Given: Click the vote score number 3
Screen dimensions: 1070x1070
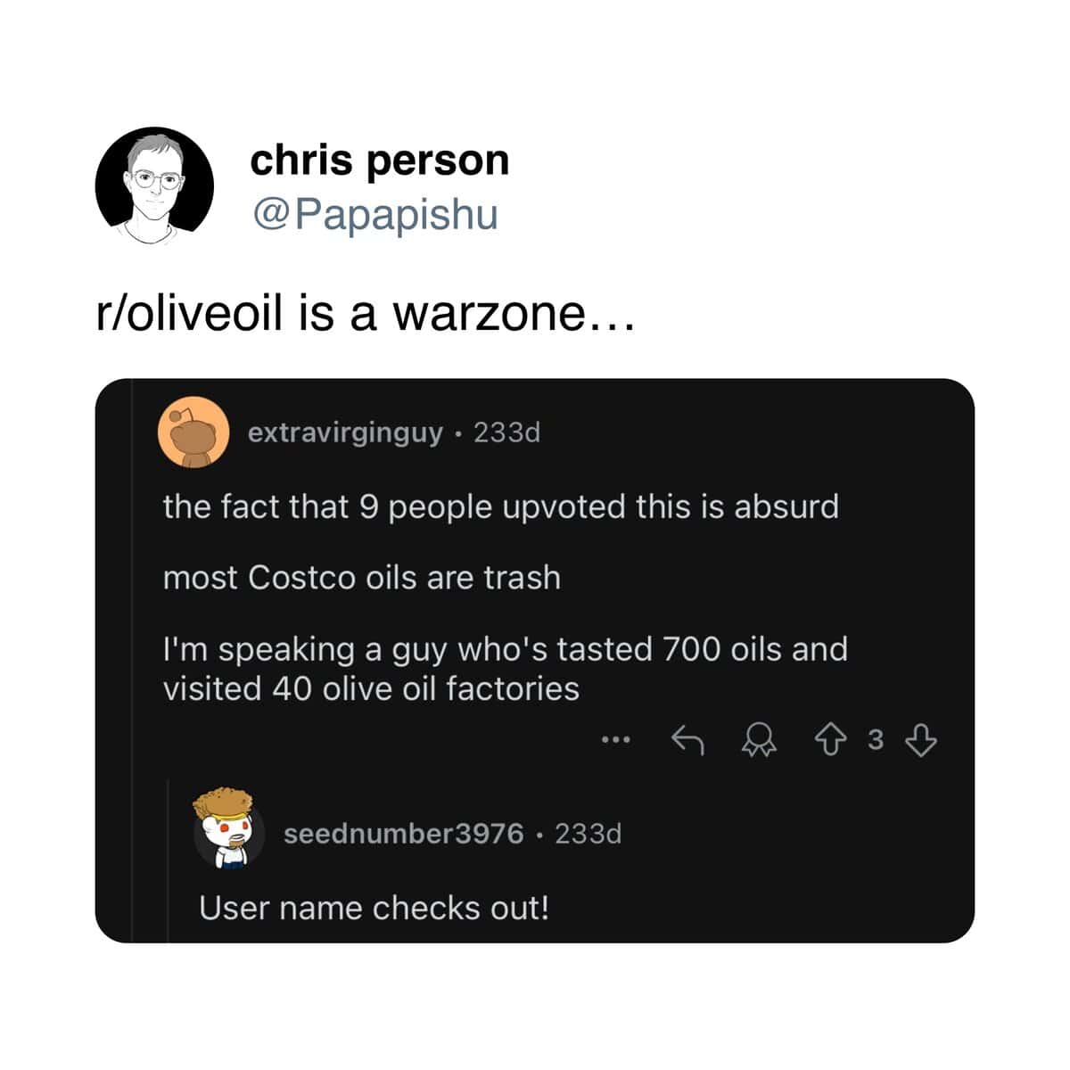Looking at the screenshot, I should 876,740.
